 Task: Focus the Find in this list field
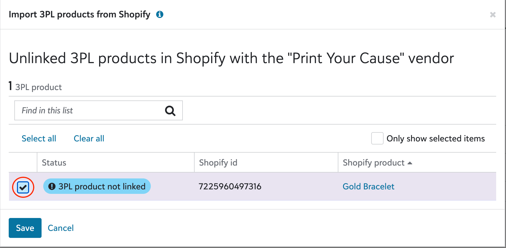[x=99, y=111]
